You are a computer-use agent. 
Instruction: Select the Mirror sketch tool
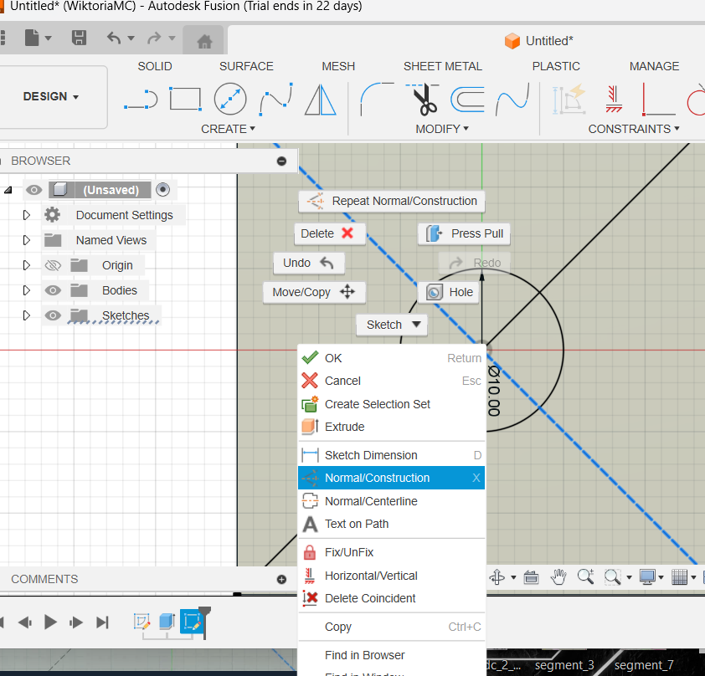click(x=320, y=100)
